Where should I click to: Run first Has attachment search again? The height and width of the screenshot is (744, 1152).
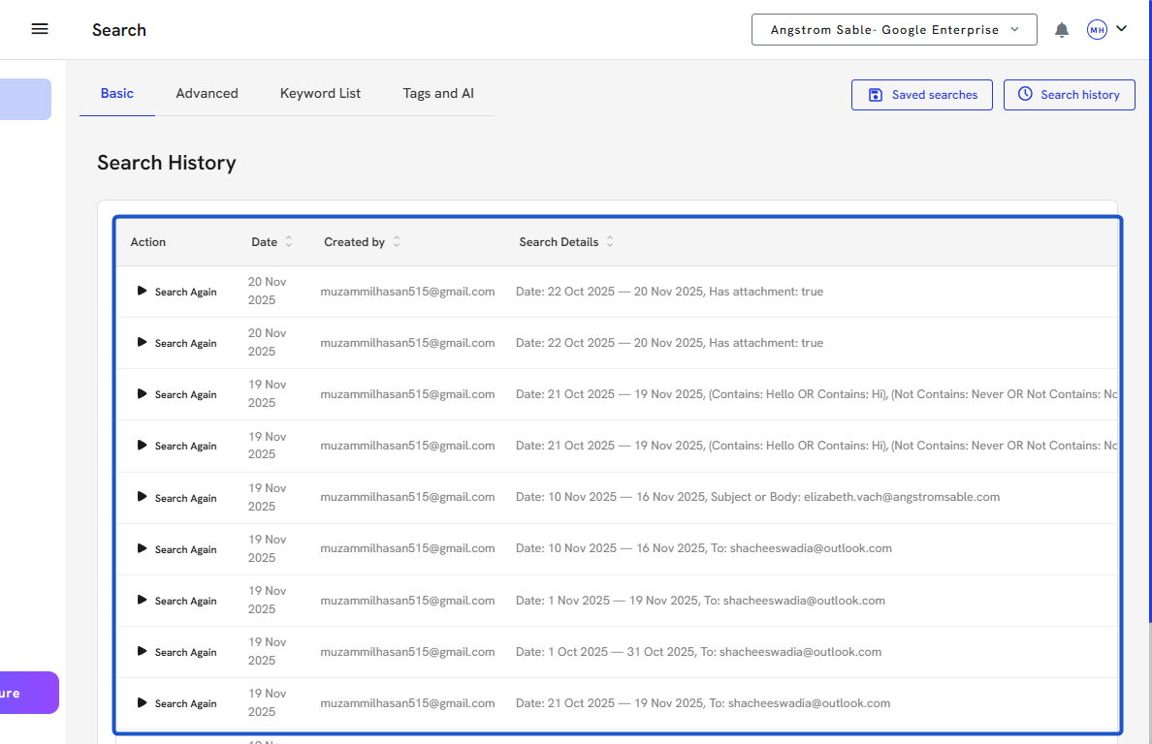(x=176, y=292)
